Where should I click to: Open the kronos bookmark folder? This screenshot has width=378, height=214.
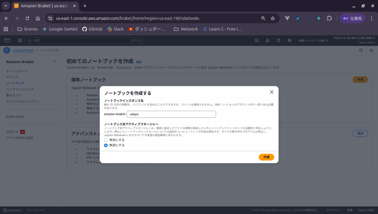coord(27,29)
